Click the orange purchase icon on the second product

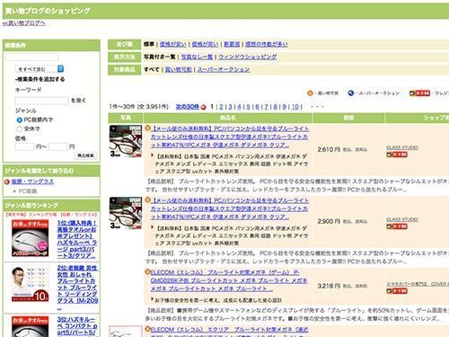coord(147,200)
